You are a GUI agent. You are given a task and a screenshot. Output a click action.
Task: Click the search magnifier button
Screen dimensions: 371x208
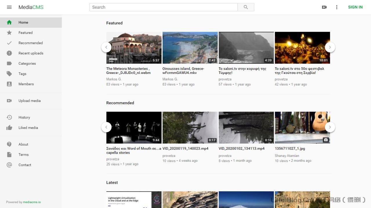point(246,7)
